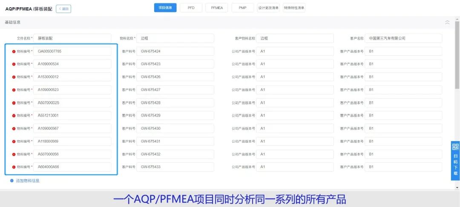Image resolution: width=460 pixels, height=207 pixels.
Task: Click the 物料编号 field A551213001
Action: tap(72, 115)
